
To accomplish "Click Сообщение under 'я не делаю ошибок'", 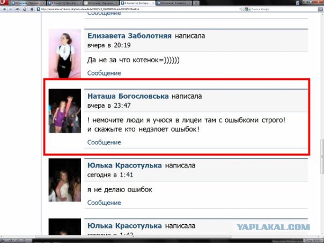I will (104, 203).
